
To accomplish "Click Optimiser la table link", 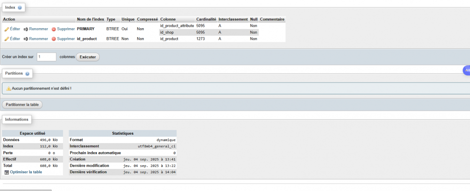I will (x=26, y=172).
